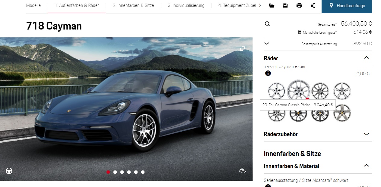Pick the third wheel in the bottom row
This screenshot has width=381, height=187.
pos(320,116)
